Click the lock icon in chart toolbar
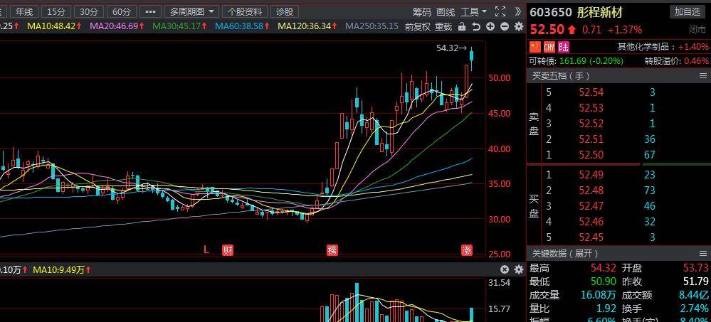 click(x=462, y=26)
